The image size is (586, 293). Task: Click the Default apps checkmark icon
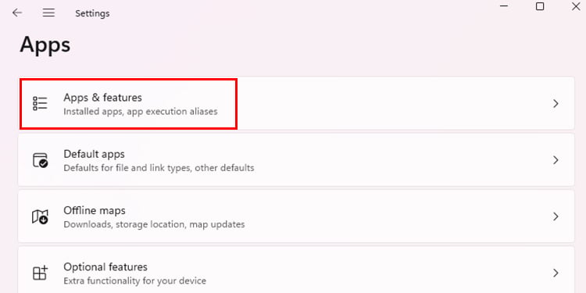coord(40,160)
